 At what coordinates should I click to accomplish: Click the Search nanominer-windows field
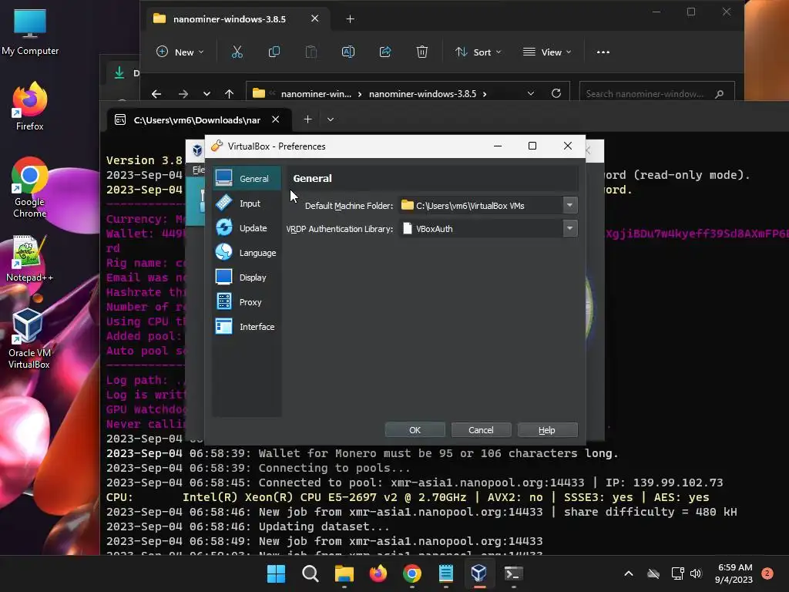[x=656, y=93]
